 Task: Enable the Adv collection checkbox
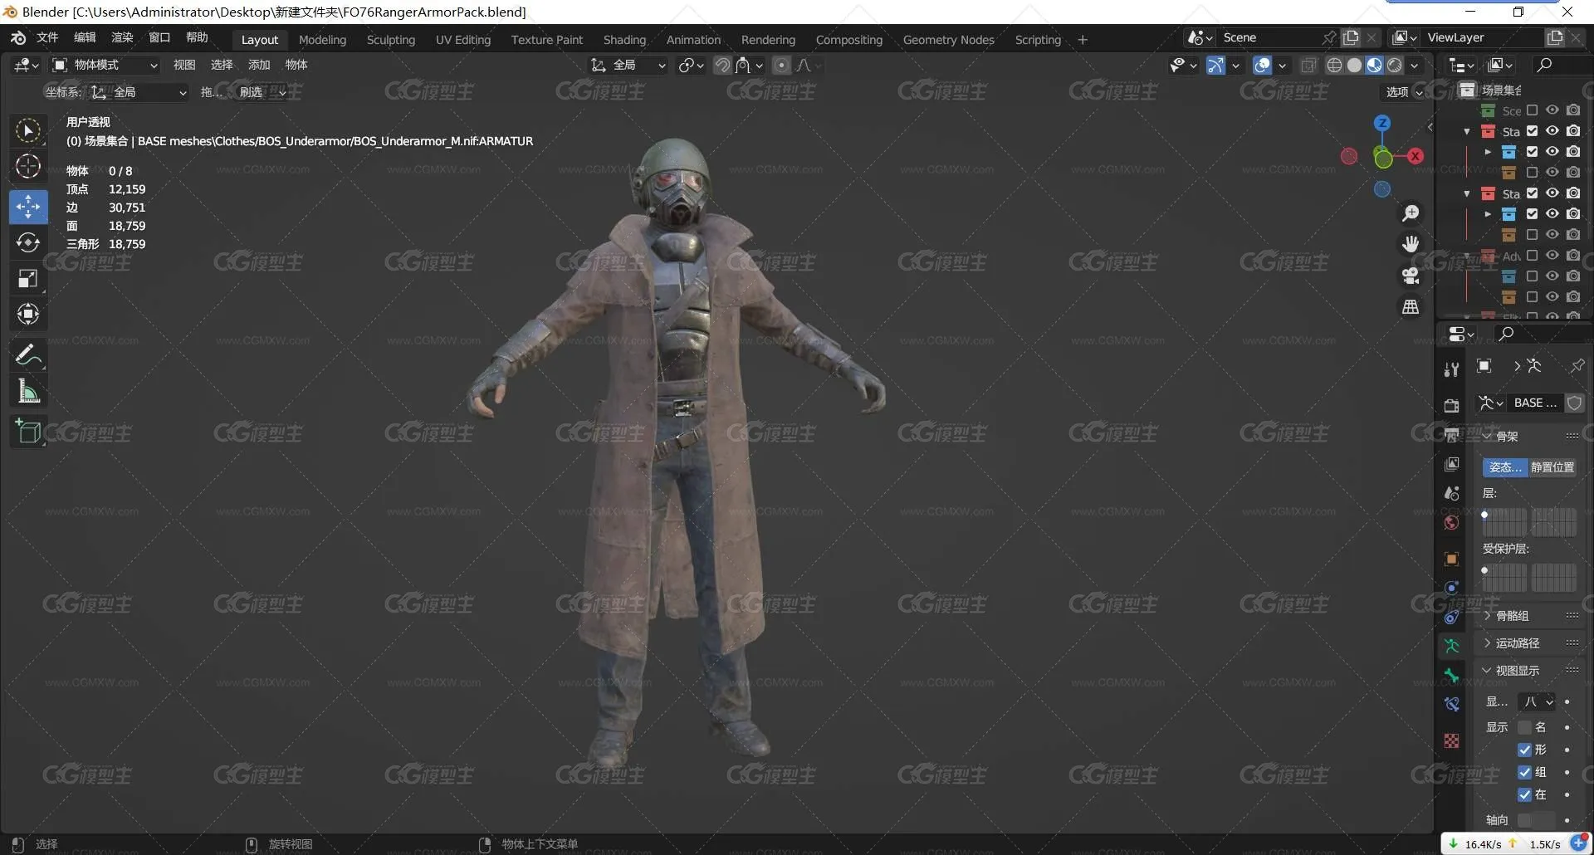(x=1532, y=256)
